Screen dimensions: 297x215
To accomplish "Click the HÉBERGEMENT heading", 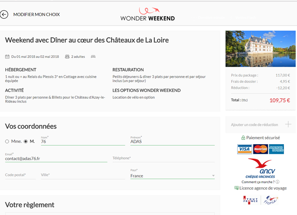I will coord(21,70).
